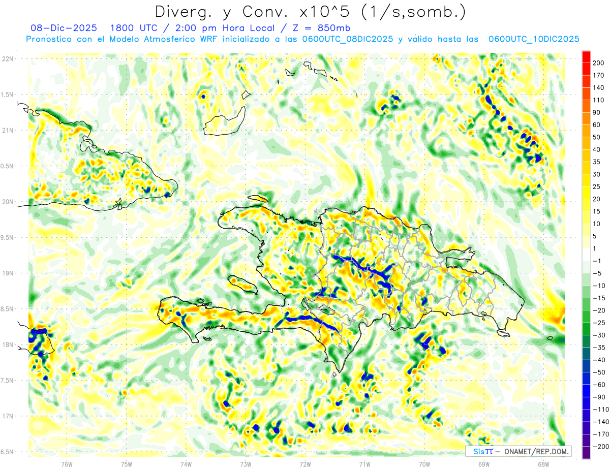Click the latitude label "20N"
This screenshot has width=610, height=471.
[x=8, y=202]
